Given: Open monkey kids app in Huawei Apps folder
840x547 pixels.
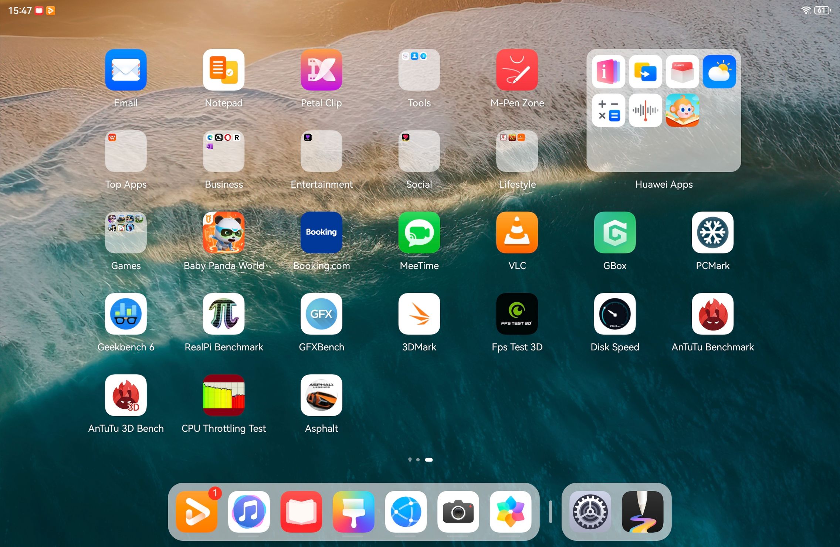Looking at the screenshot, I should point(682,110).
